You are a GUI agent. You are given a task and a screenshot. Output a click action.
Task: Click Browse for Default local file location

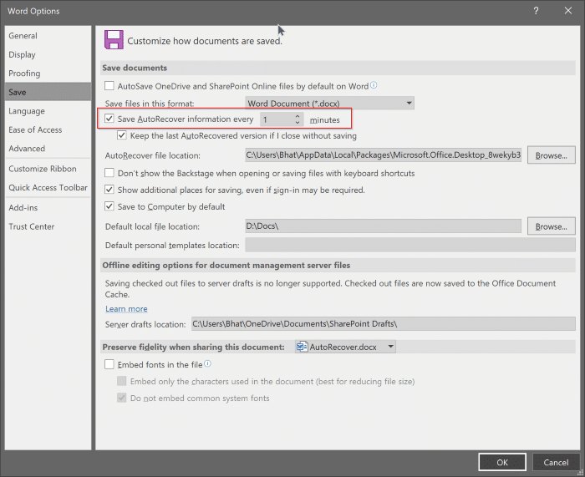[x=551, y=226]
